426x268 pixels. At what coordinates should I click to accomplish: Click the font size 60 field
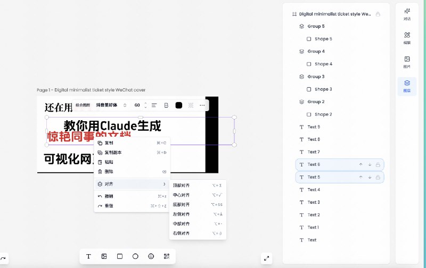[x=137, y=105]
